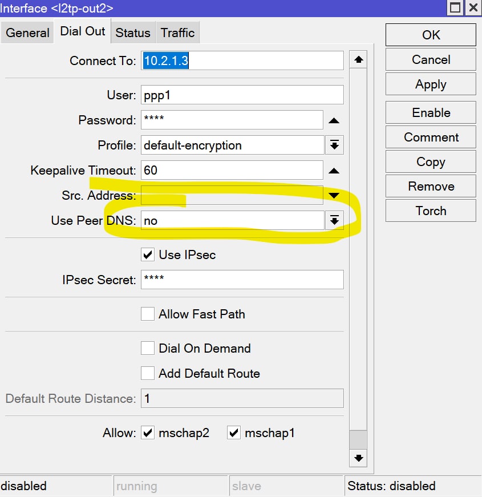This screenshot has width=482, height=497.
Task: Focus the Connect To address field
Action: 242,60
